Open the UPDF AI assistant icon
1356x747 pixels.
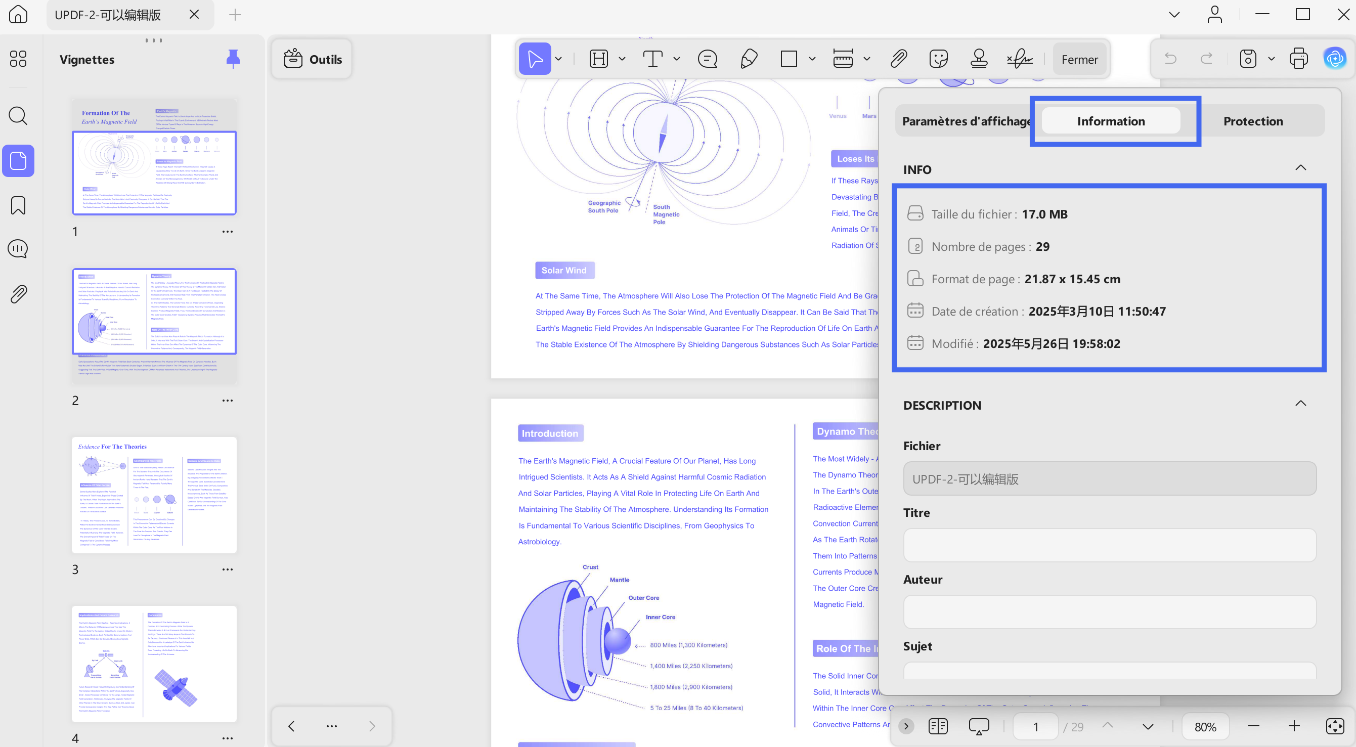(x=1335, y=59)
